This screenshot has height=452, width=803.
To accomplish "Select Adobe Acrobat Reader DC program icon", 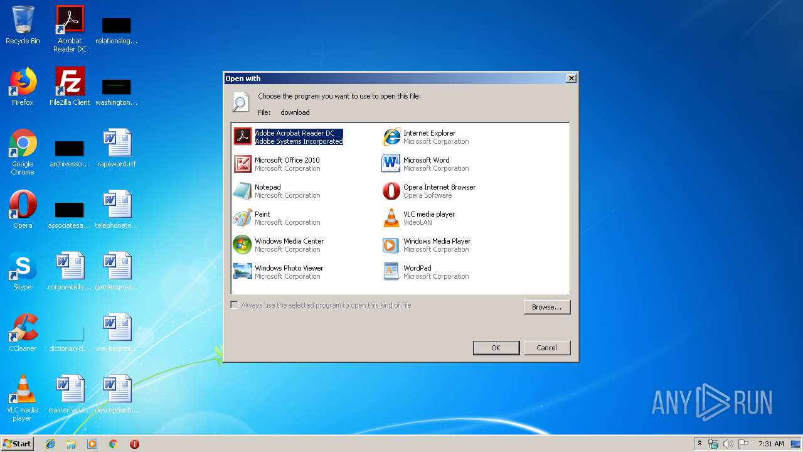I will pos(243,137).
